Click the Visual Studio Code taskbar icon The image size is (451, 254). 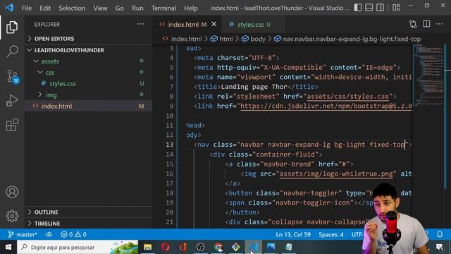[254, 247]
